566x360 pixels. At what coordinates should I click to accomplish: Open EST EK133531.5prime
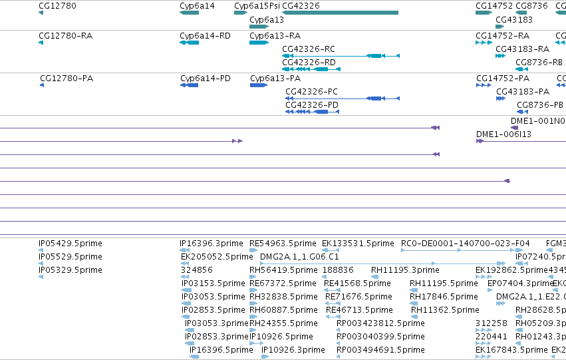pyautogui.click(x=358, y=244)
